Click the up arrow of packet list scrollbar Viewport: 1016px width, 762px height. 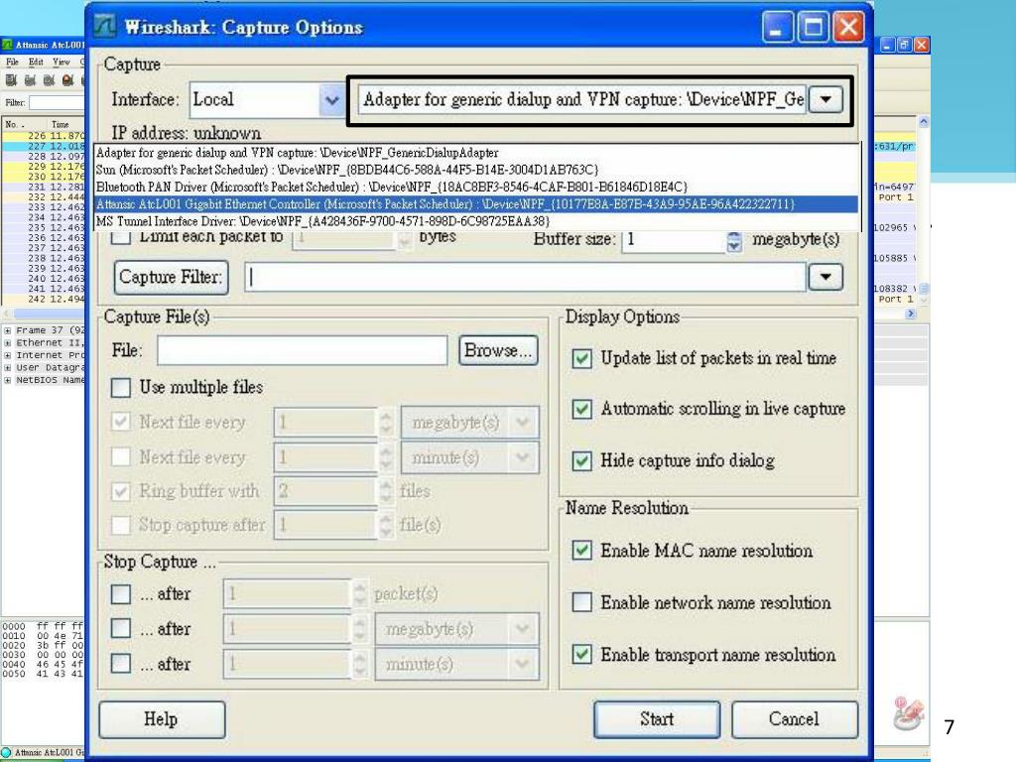tap(924, 122)
